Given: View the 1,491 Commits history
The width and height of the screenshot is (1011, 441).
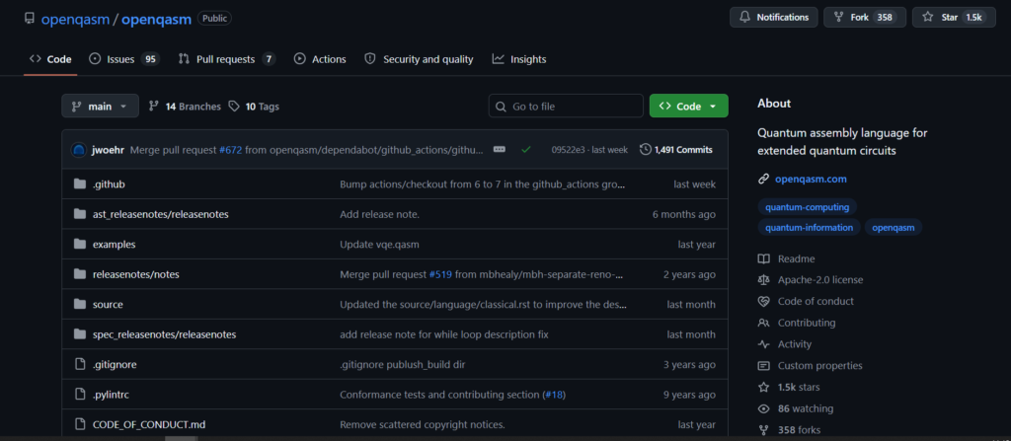Looking at the screenshot, I should (x=676, y=150).
